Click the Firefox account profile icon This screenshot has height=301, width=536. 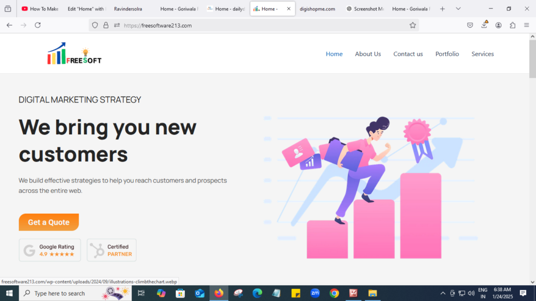[498, 25]
